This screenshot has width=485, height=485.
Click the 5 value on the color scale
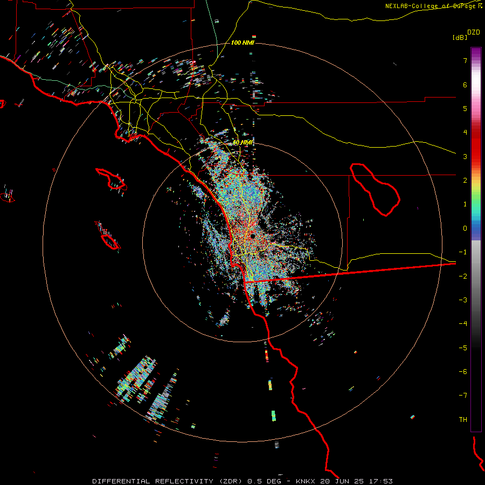[465, 108]
